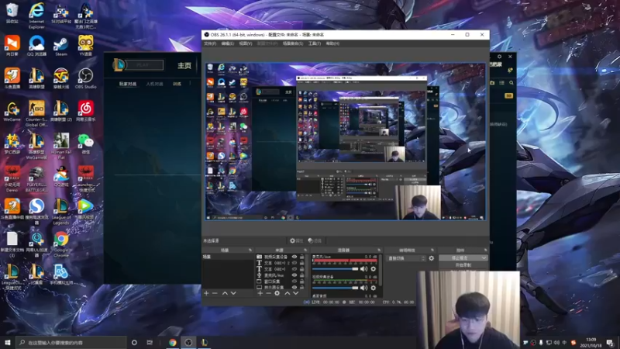Open the OBS 场景集合(S) menu
620x349 pixels.
pyautogui.click(x=293, y=43)
